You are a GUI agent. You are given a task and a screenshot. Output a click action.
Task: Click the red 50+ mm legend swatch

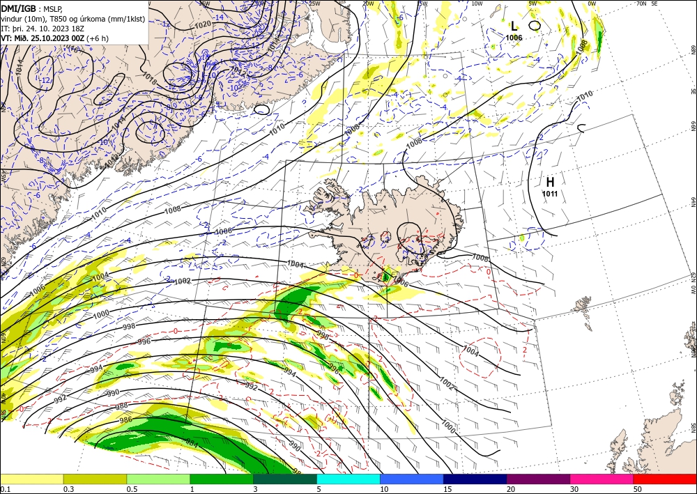[665, 479]
